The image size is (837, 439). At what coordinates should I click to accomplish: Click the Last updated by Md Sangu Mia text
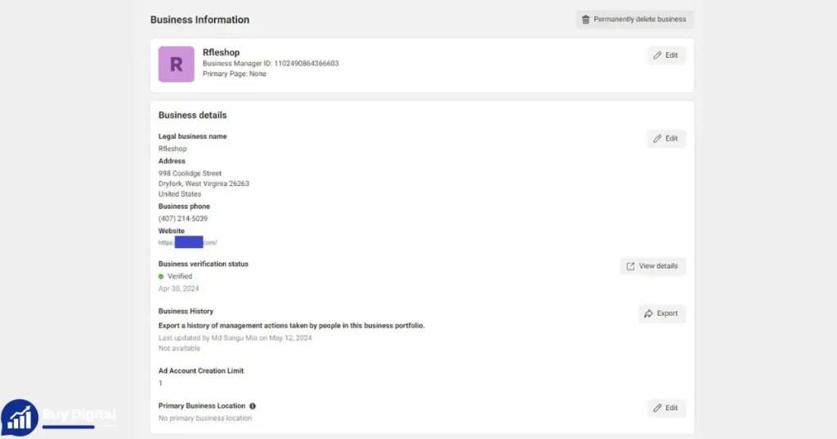pos(235,338)
